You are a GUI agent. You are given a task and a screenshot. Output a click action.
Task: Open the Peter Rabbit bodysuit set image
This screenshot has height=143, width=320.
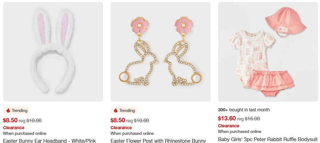click(x=268, y=52)
